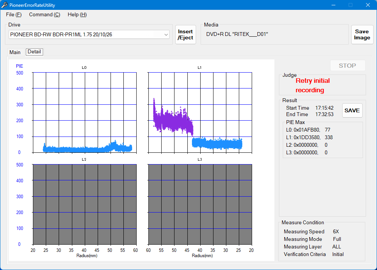Screen dimensions: 377x270
Task: Close the PioneerErrorRateUtility window
Action: click(368, 5)
